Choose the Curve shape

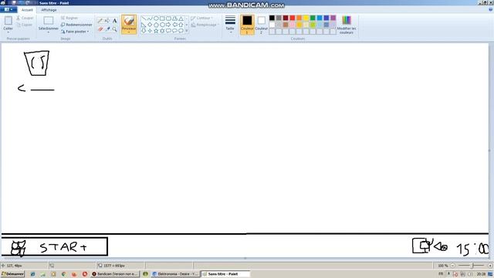pyautogui.click(x=150, y=19)
